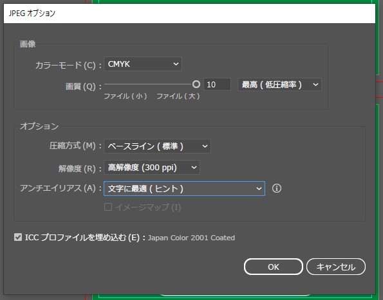Open the CMYK color mode dropdown
The height and width of the screenshot is (300, 383).
(x=143, y=64)
